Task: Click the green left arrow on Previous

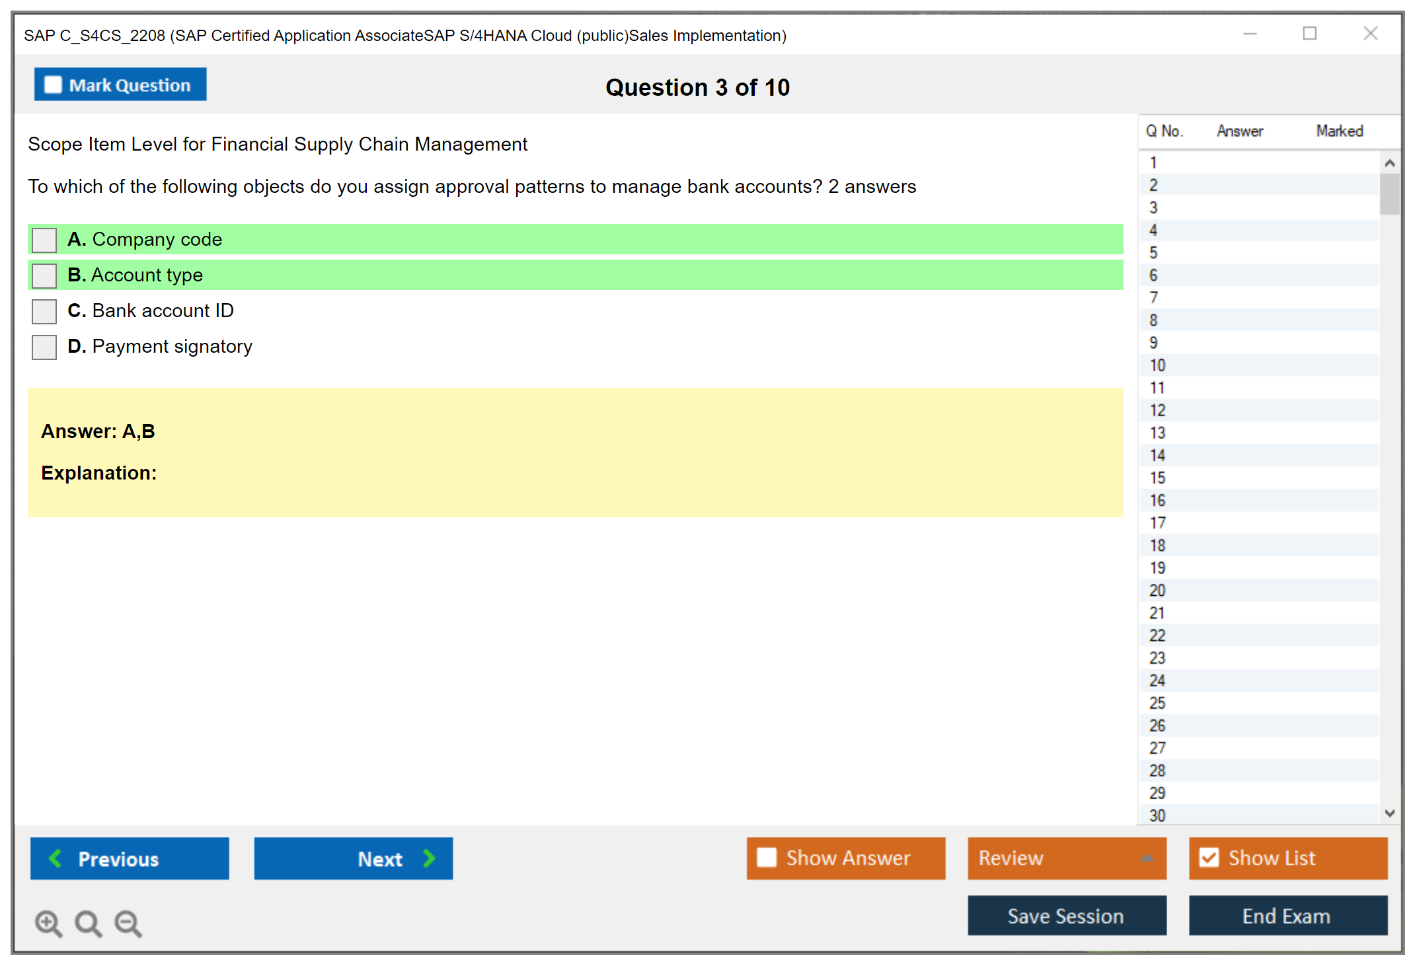Action: click(56, 859)
